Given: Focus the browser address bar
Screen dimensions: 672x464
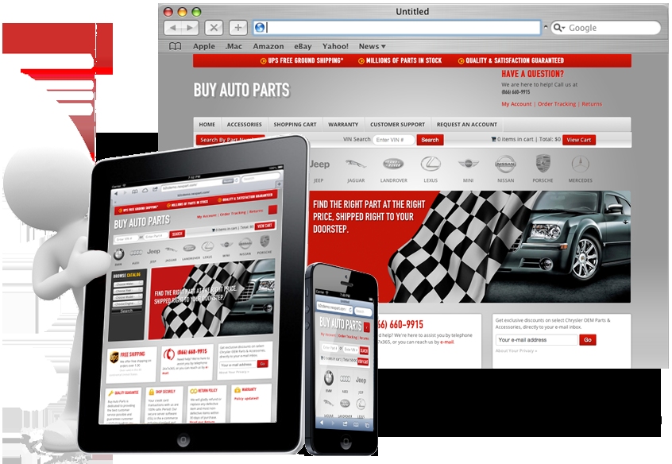Looking at the screenshot, I should tap(396, 28).
